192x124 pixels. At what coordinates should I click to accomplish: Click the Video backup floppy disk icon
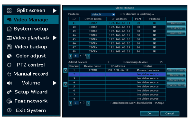coord(9,47)
